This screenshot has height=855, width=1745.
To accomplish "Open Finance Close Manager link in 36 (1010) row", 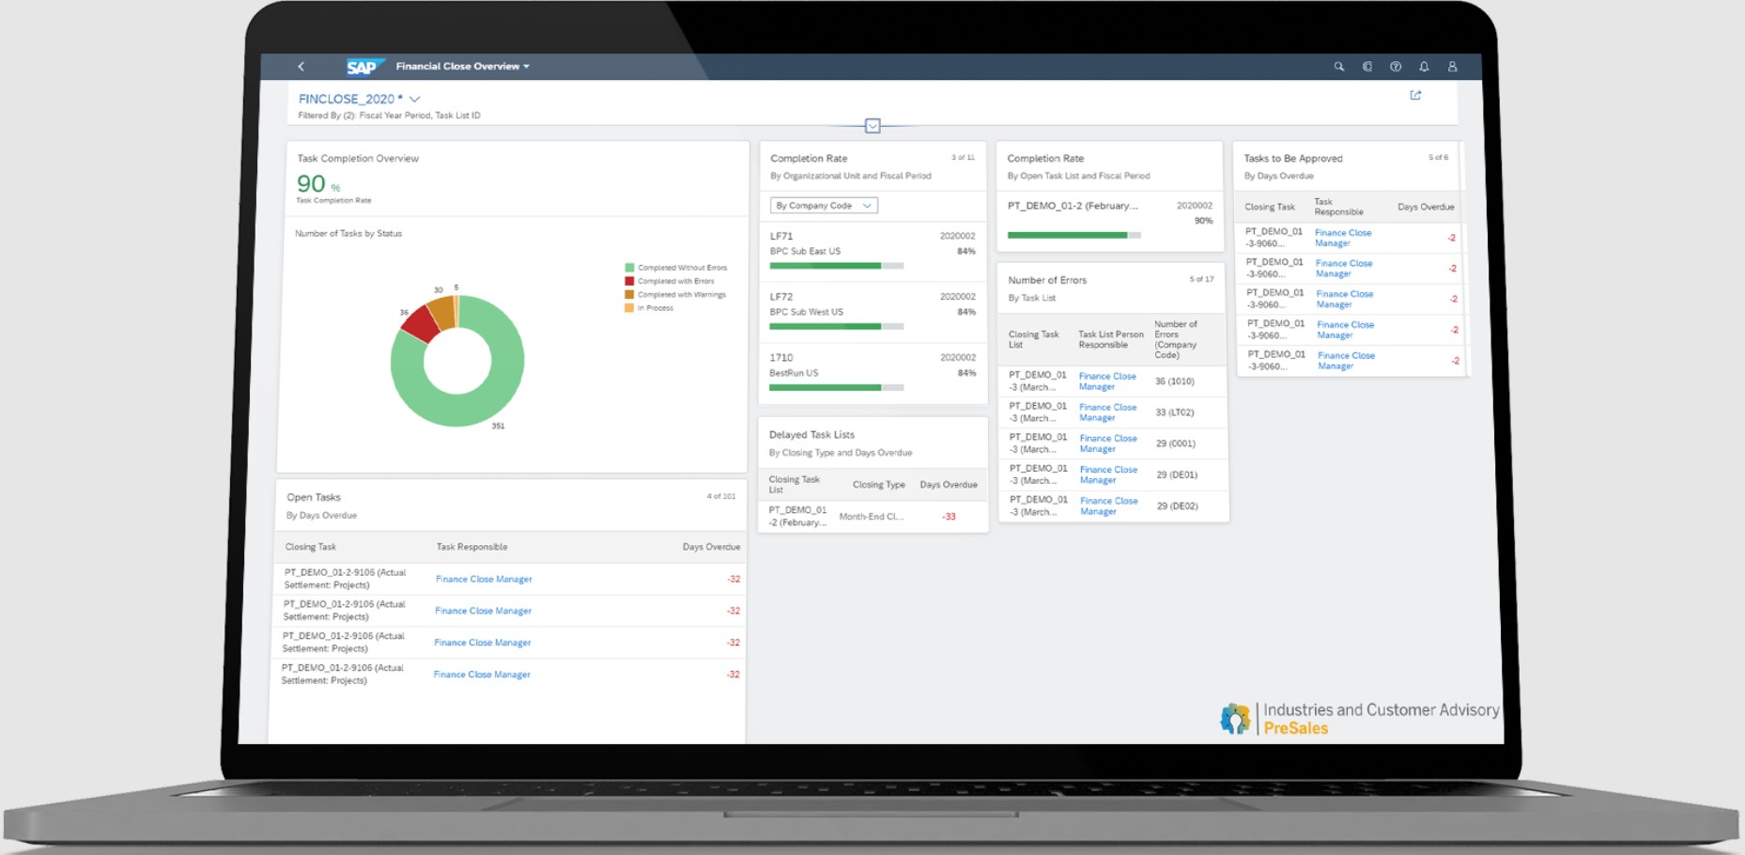I will click(1107, 381).
